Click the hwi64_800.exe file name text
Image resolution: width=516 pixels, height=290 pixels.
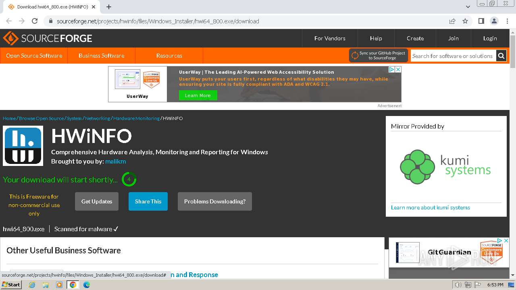24,229
